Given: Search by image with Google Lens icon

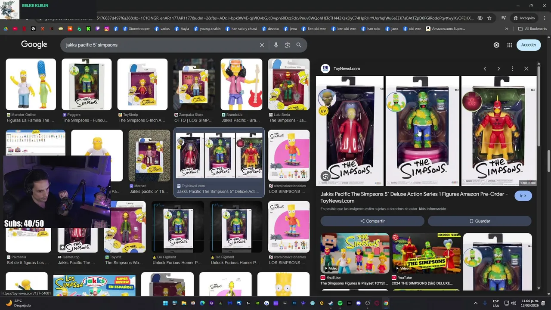Looking at the screenshot, I should click(288, 45).
